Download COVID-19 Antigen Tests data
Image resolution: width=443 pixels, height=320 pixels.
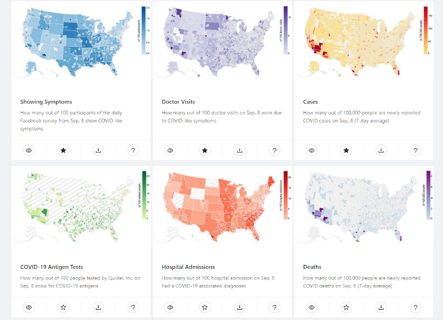[98, 307]
